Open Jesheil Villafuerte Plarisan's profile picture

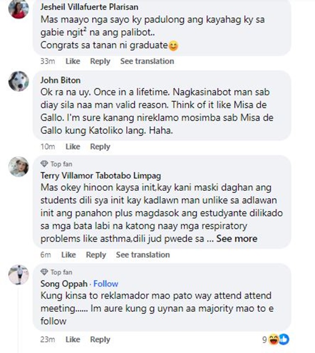[x=18, y=8]
